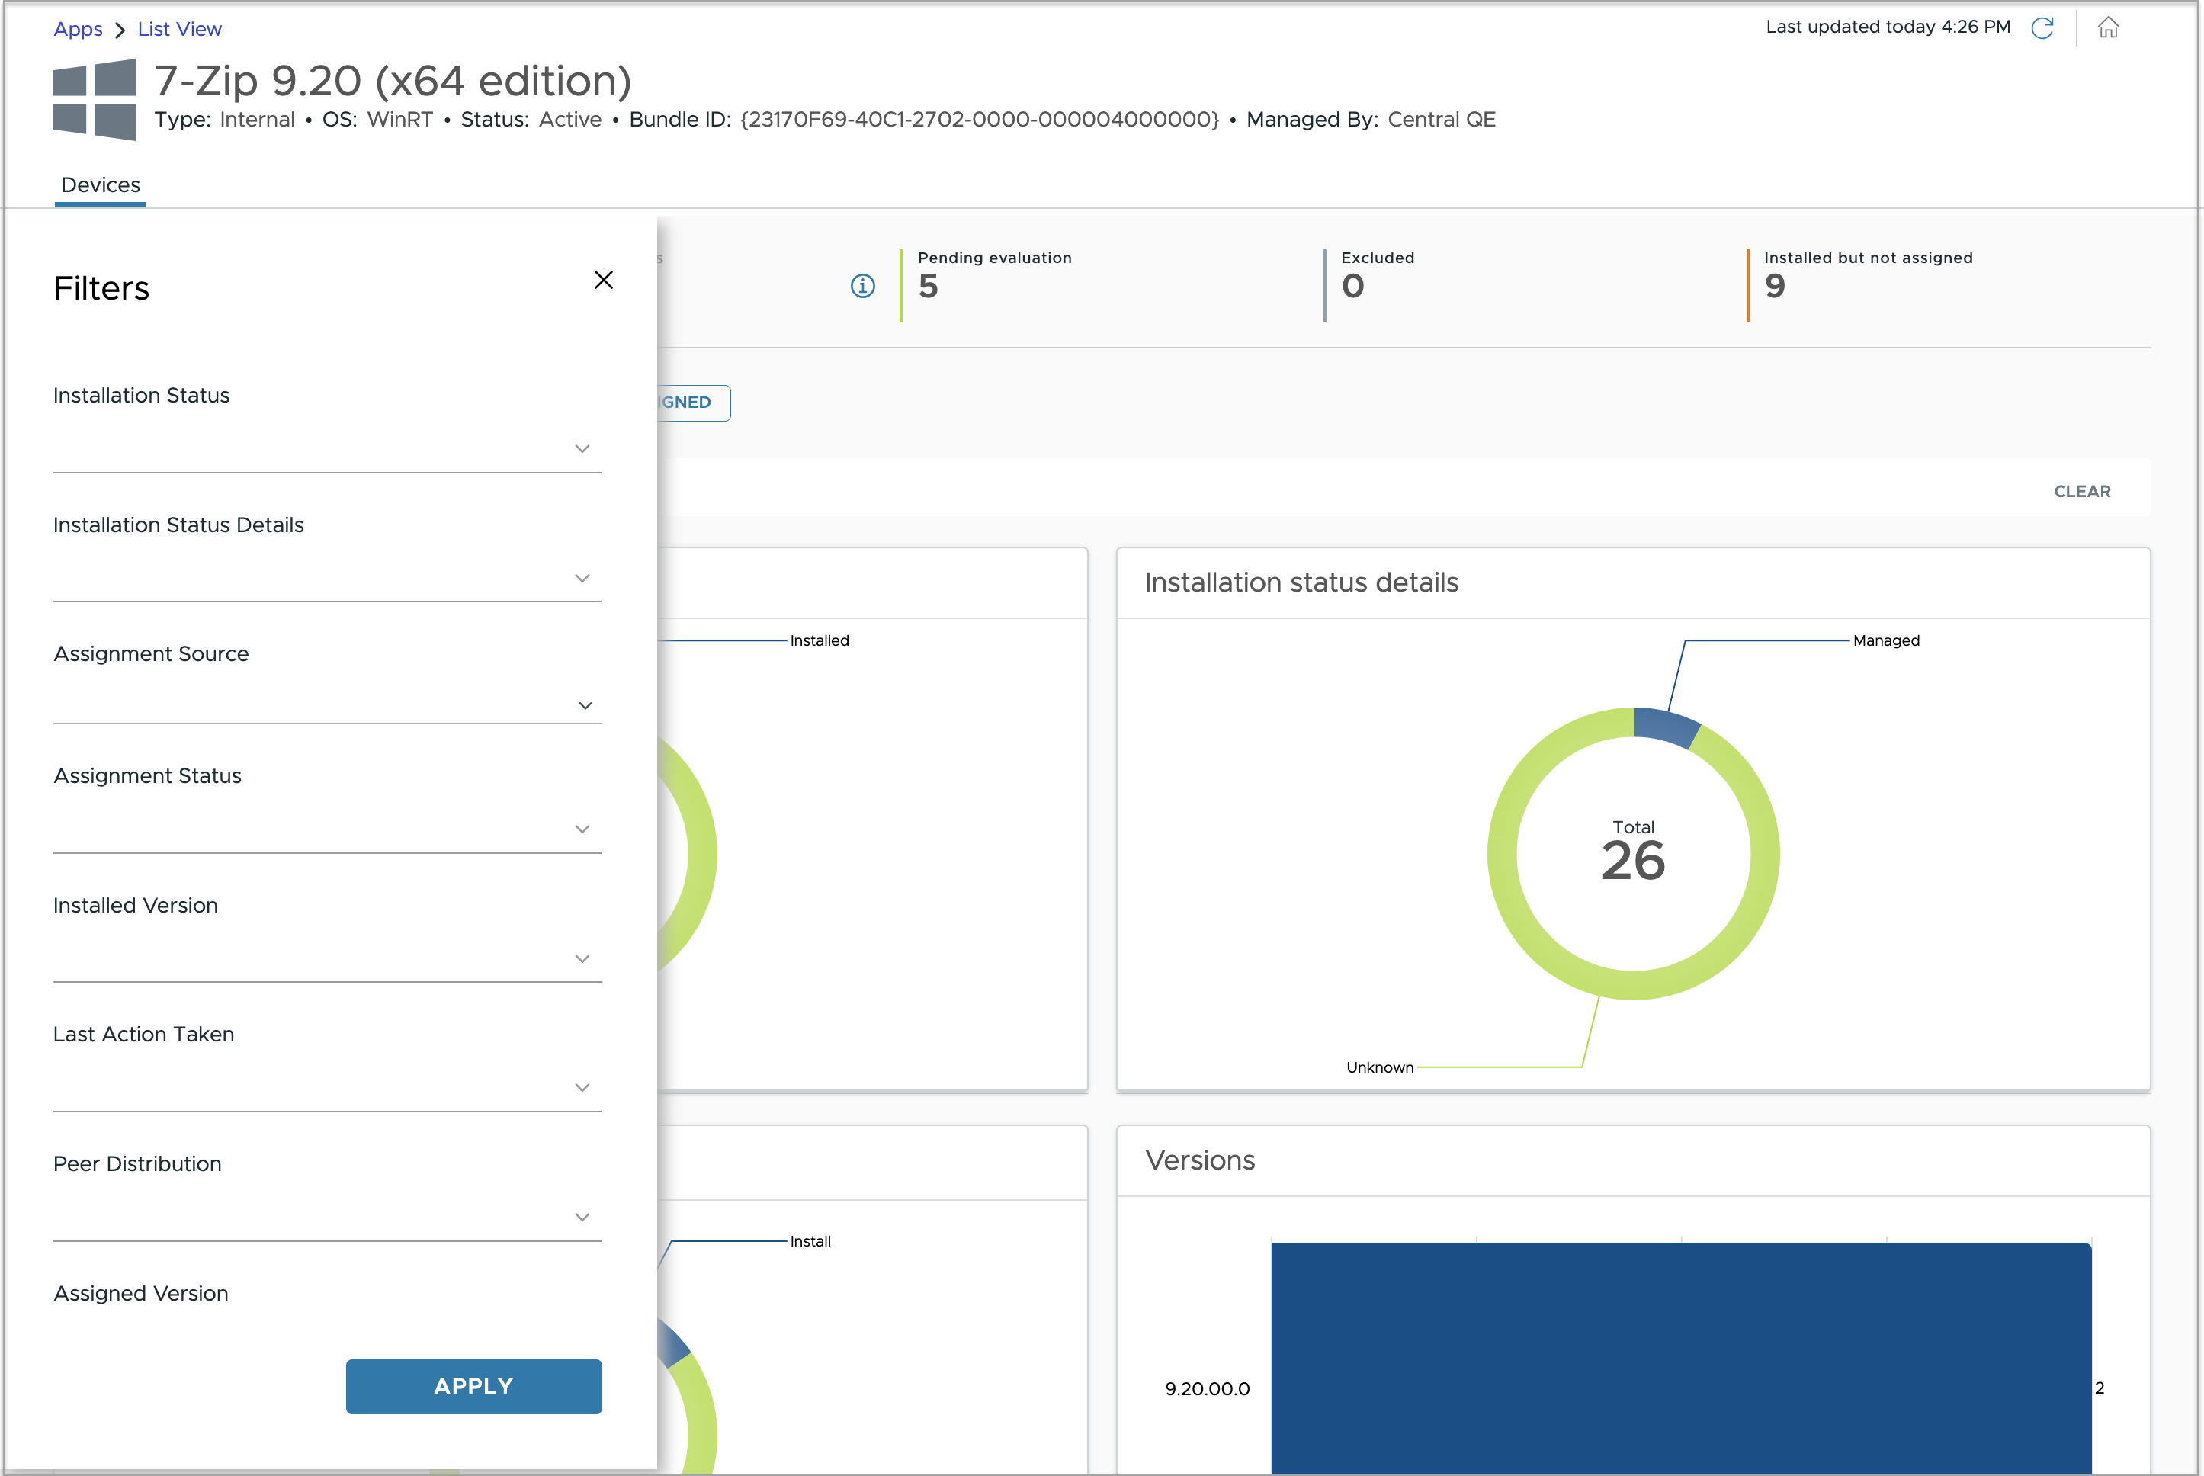This screenshot has height=1476, width=2204.
Task: Click the info icon beside Pending evaluation
Action: [863, 285]
